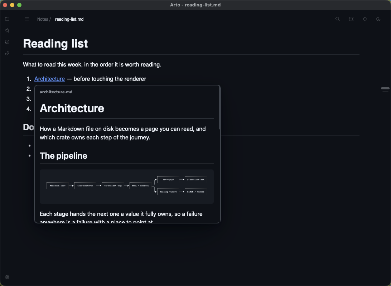This screenshot has height=286, width=391.
Task: Click the Architecture heading in the preview
Action: pyautogui.click(x=72, y=108)
